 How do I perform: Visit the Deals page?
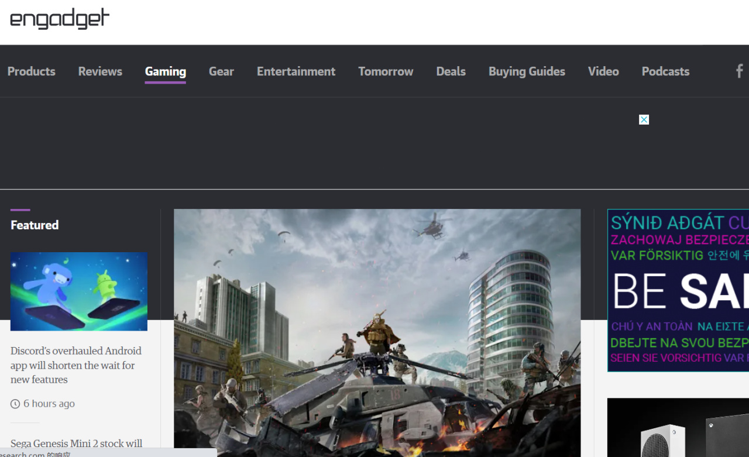(x=451, y=71)
